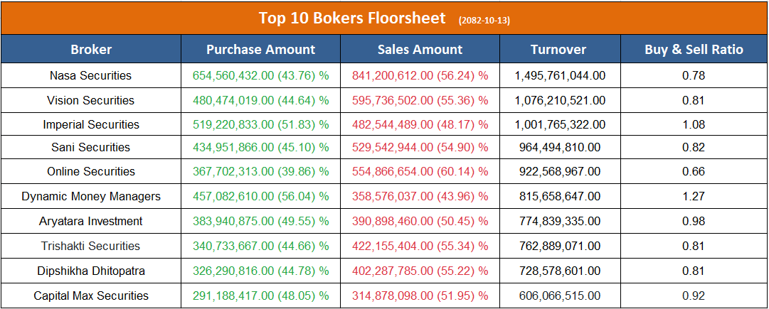
Task: Select the Vision Securities broker name
Action: tap(90, 100)
